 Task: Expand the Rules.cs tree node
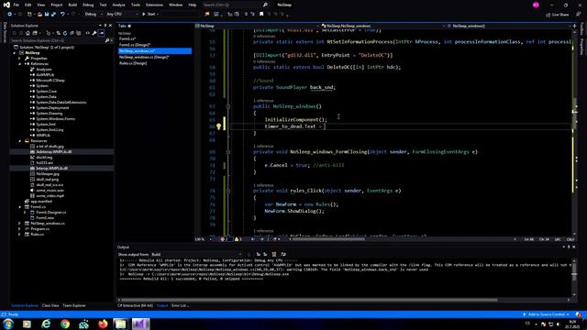20,235
